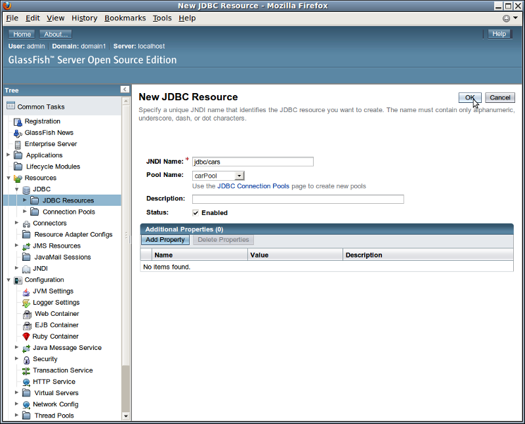Image resolution: width=525 pixels, height=424 pixels.
Task: Click inside the JNDI Name field
Action: coord(253,161)
